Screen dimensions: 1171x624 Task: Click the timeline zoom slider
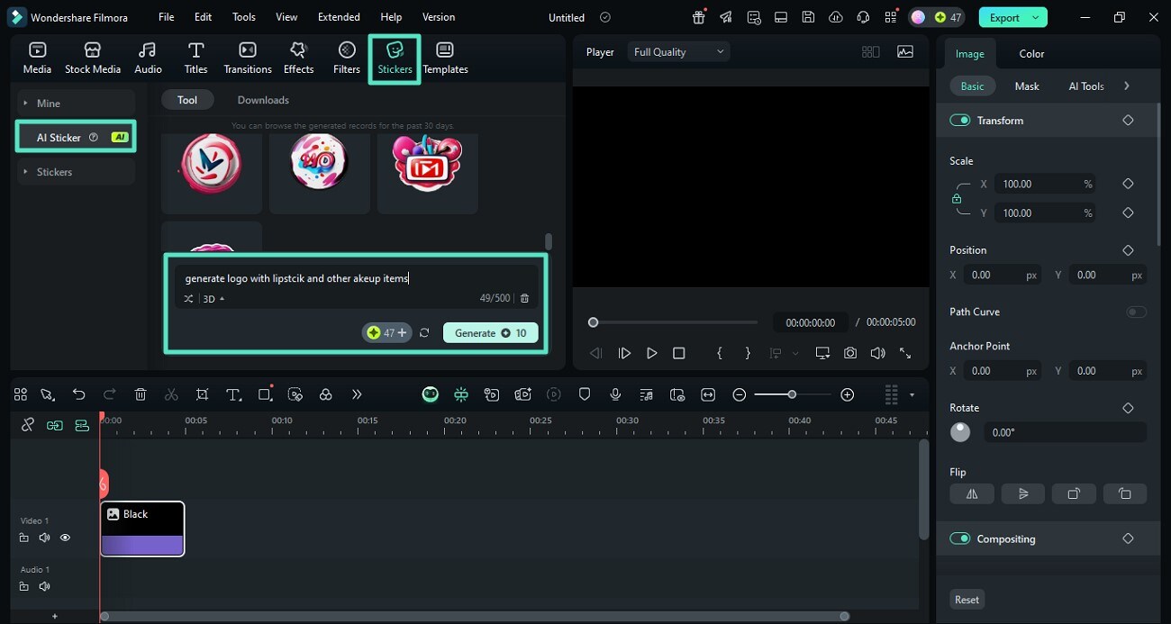792,394
